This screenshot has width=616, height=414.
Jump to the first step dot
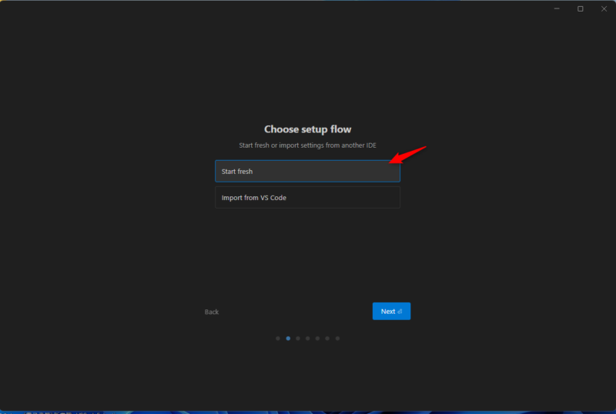tap(278, 338)
